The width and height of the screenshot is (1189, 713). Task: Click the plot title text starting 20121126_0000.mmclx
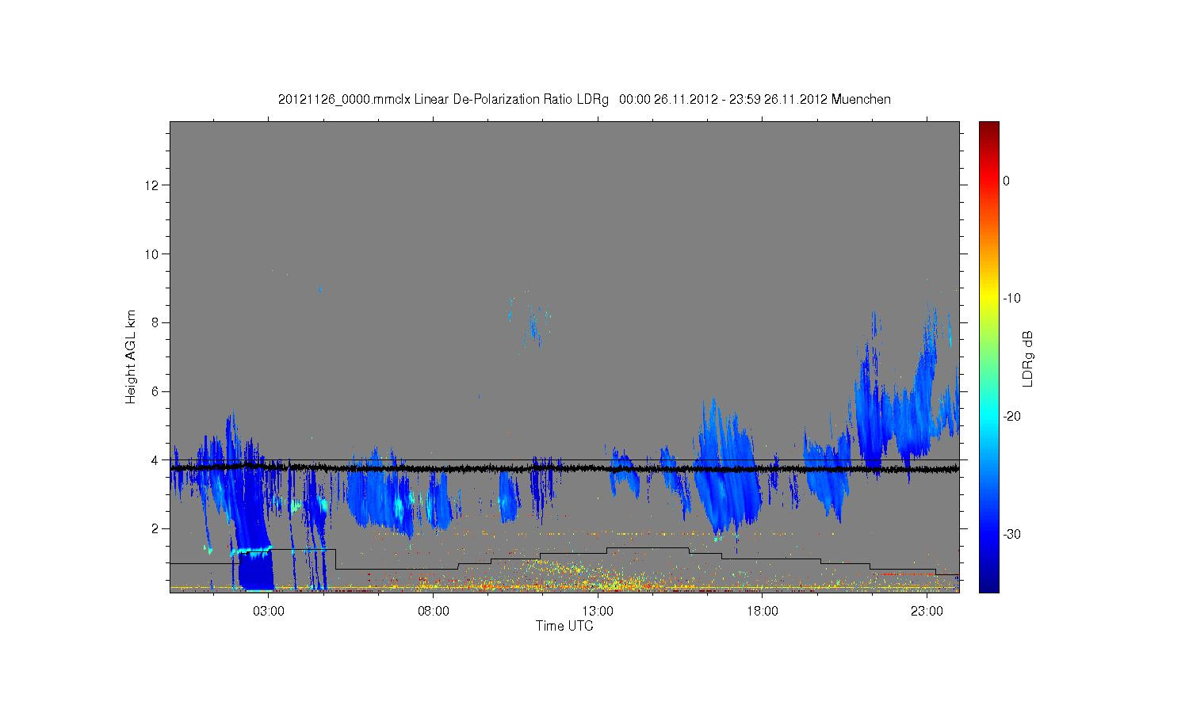click(584, 100)
